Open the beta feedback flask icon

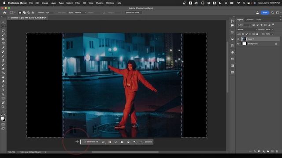pyautogui.click(x=257, y=13)
